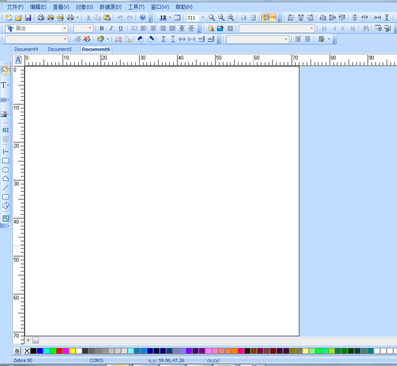Rotate object right with blue arrow icon

pos(151,39)
